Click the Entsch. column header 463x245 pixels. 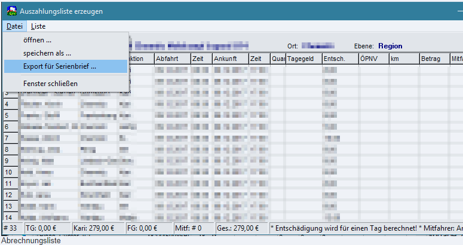click(341, 59)
